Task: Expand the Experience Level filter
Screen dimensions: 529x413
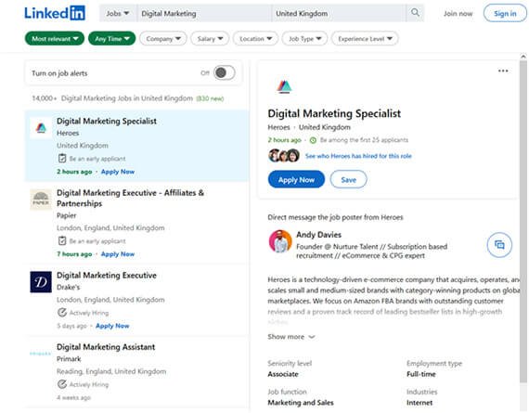Action: coord(365,39)
